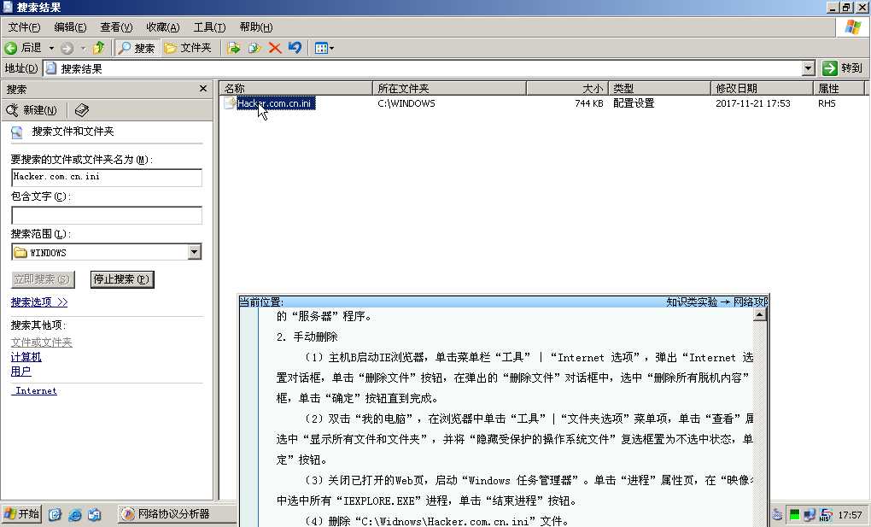Click the Windows flag logo icon

(852, 27)
